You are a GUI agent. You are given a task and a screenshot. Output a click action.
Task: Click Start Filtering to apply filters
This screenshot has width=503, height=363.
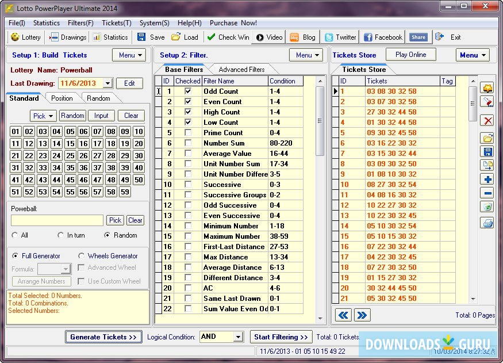point(281,337)
